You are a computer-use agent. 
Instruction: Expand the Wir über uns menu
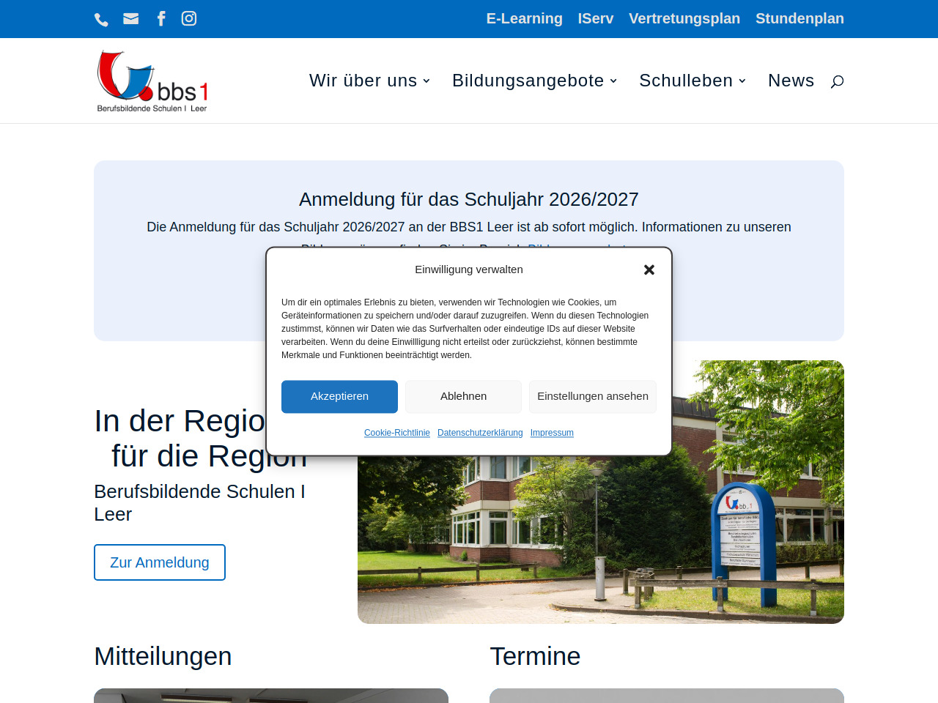[369, 81]
